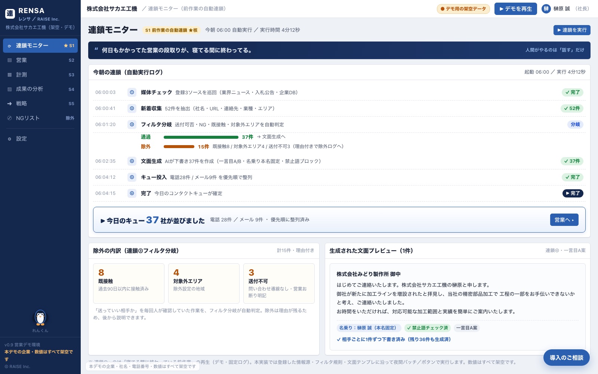The image size is (598, 374).
Task: Click step icon for 新着収集 row
Action: click(132, 108)
